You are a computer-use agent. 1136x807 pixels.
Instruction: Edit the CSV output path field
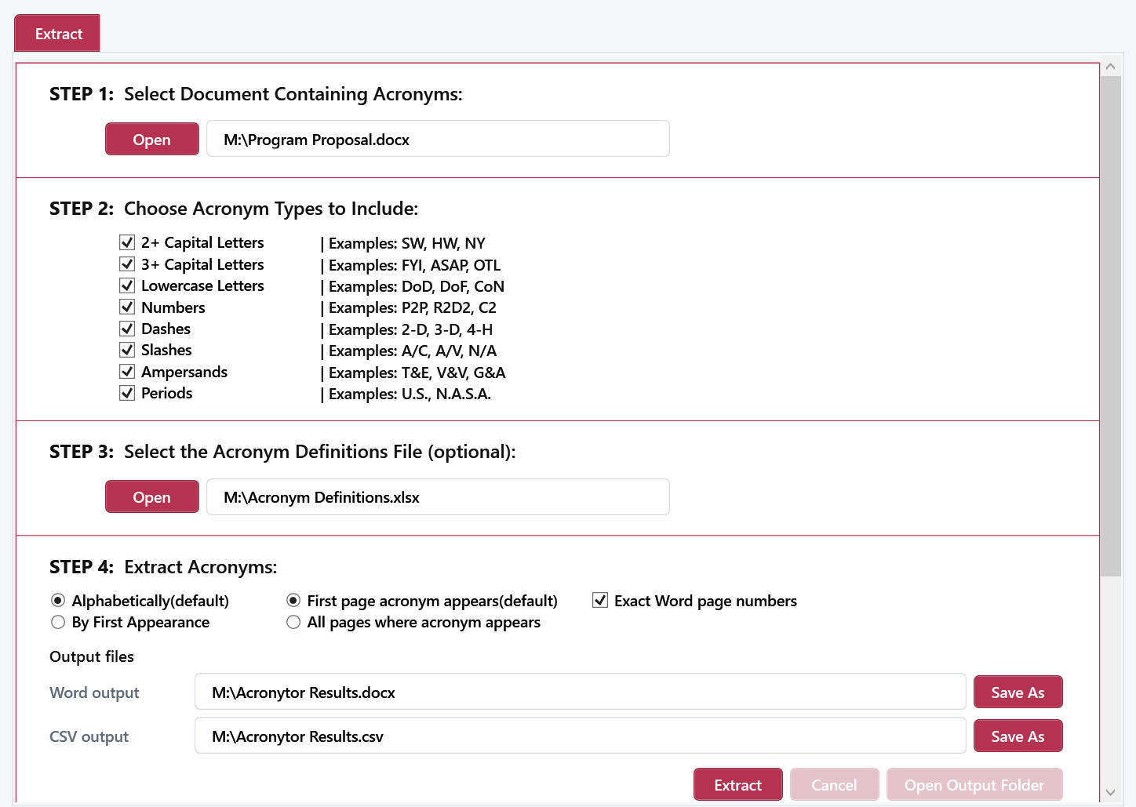click(x=581, y=736)
